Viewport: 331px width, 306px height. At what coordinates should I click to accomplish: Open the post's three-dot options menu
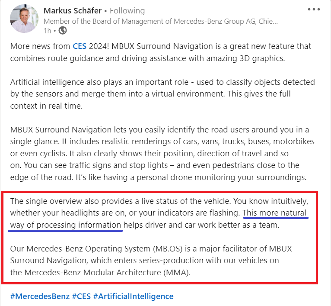[x=314, y=10]
